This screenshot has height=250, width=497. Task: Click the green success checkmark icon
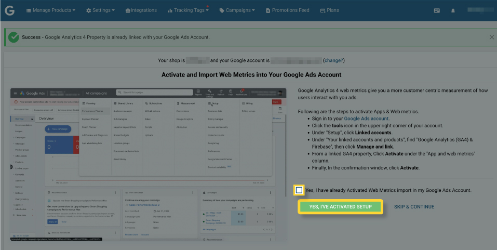pos(14,37)
